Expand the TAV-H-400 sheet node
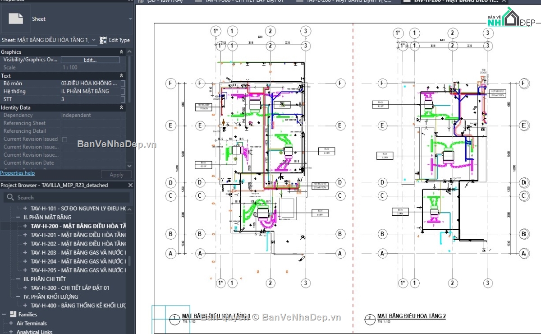 point(25,306)
